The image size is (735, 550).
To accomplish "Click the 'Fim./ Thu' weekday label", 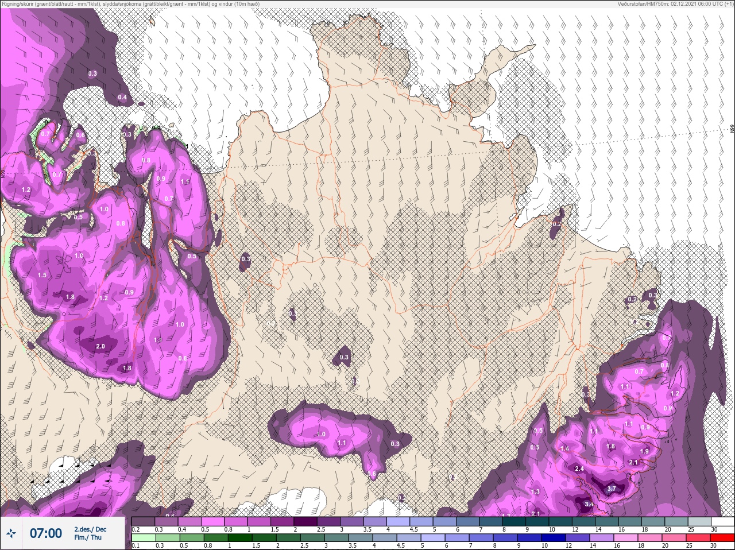I will click(87, 537).
